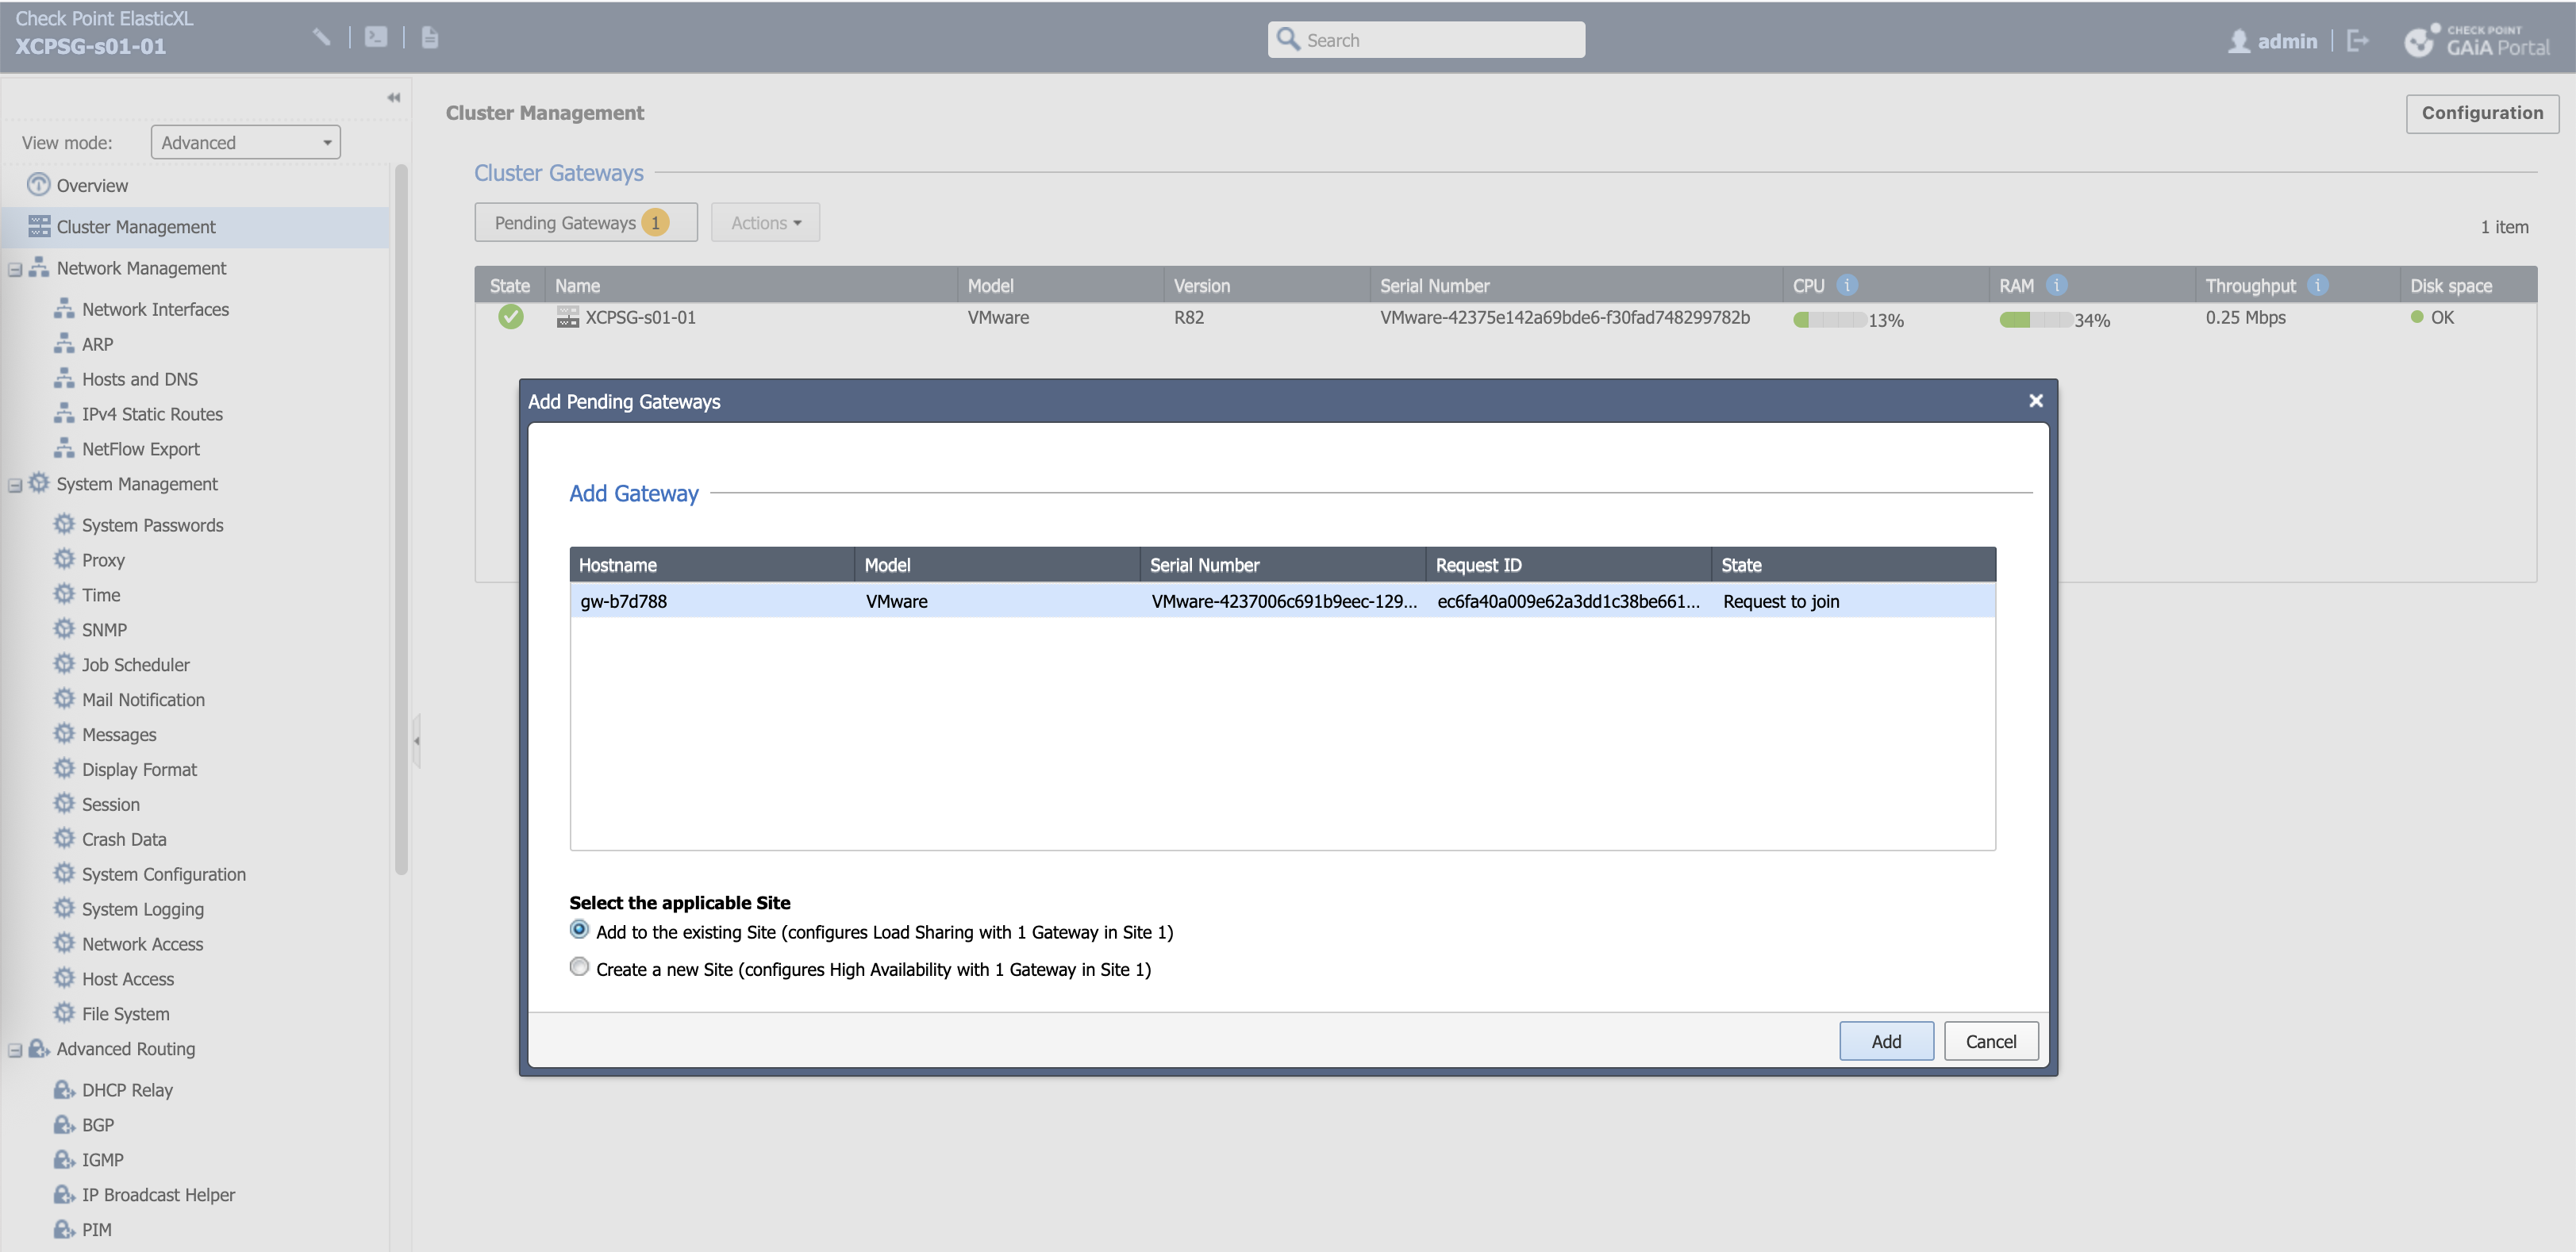Click the configuration lock pencil icon
The width and height of the screenshot is (2576, 1252).
click(x=321, y=37)
